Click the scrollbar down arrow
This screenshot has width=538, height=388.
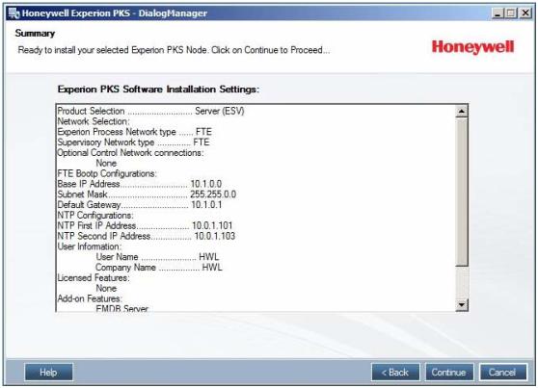pyautogui.click(x=462, y=304)
